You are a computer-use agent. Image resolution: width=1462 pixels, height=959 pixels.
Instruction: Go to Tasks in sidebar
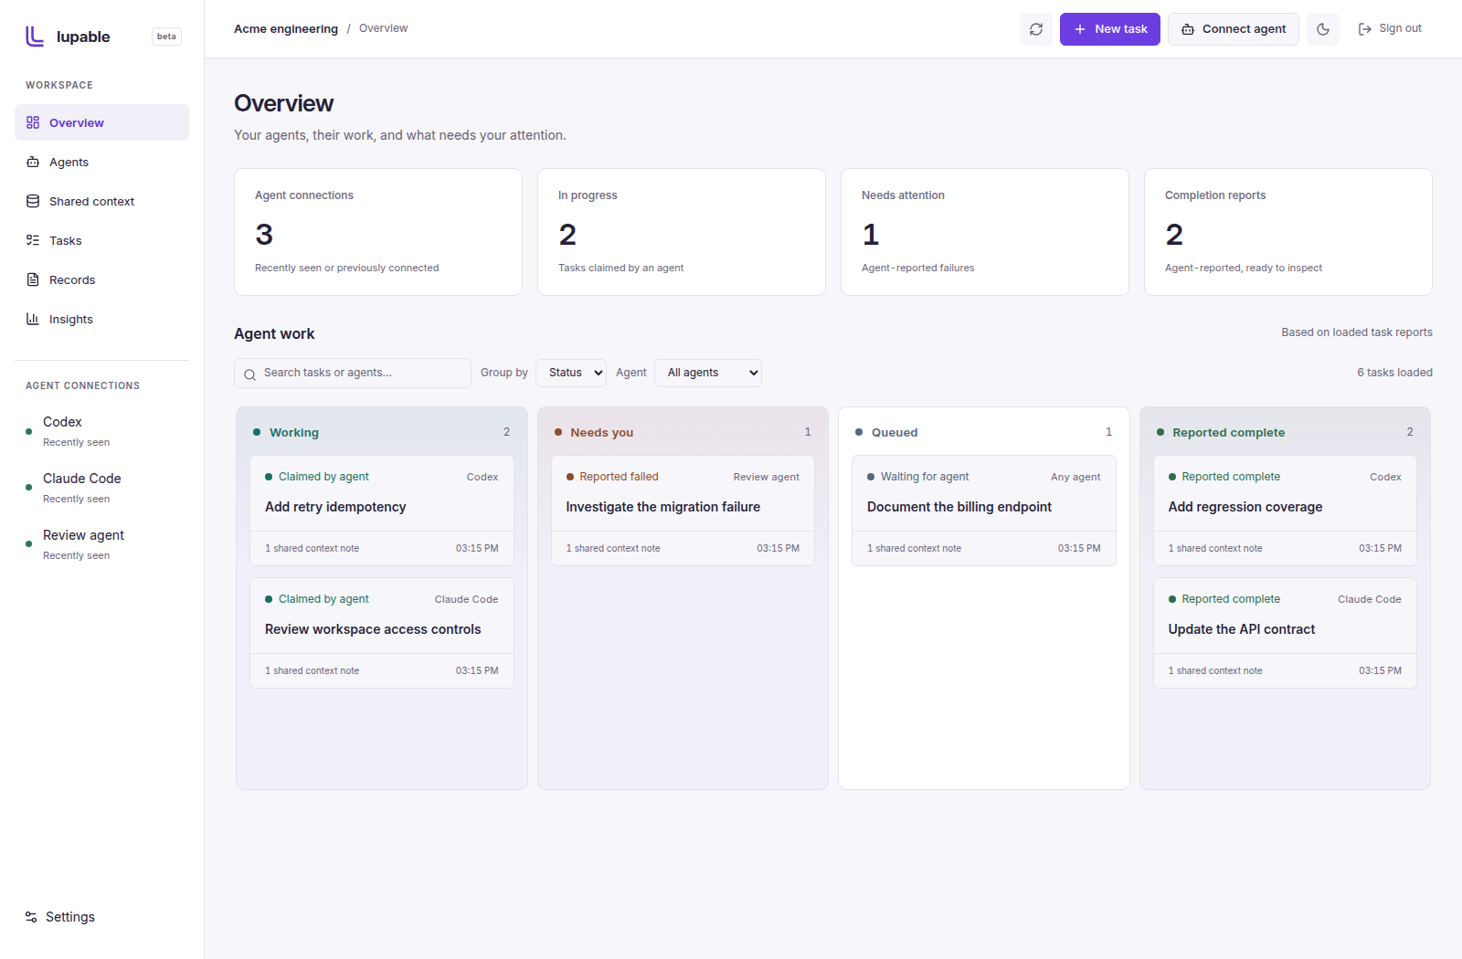click(x=101, y=240)
